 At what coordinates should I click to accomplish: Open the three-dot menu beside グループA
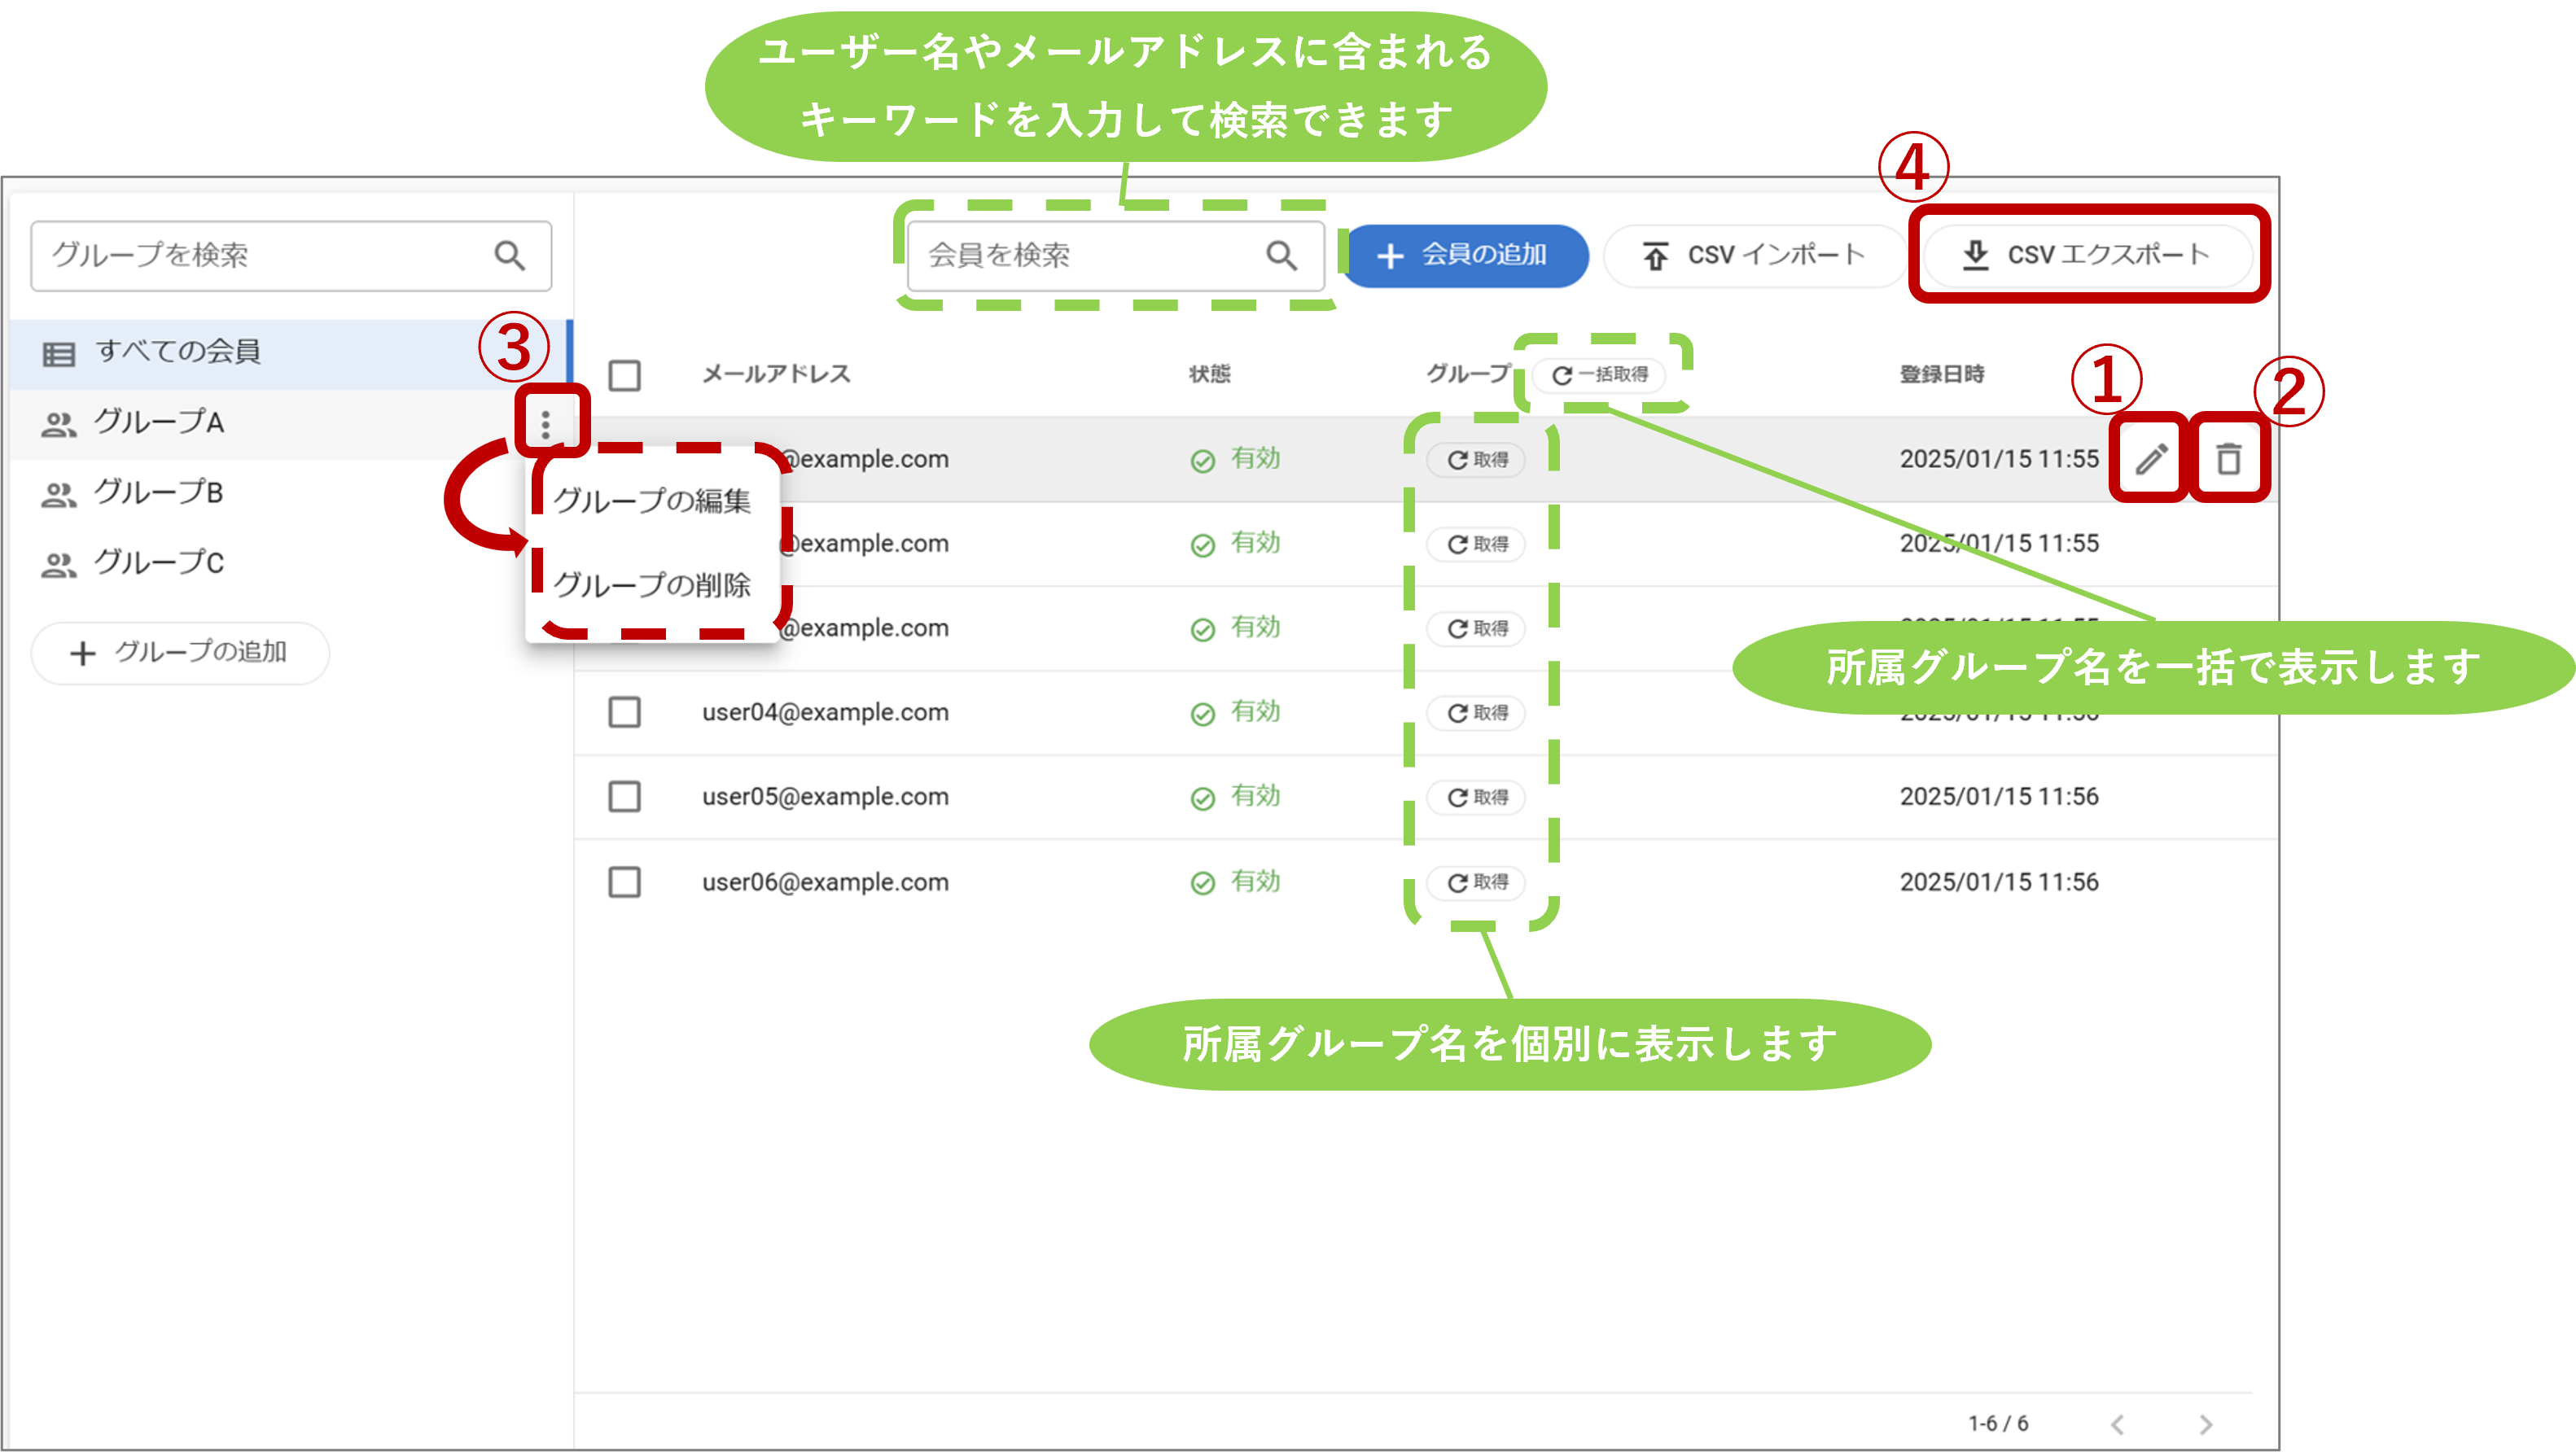point(545,425)
